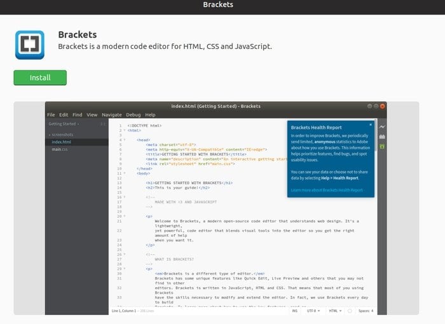Select index.html in the file tree
The image size is (445, 324).
[61, 142]
